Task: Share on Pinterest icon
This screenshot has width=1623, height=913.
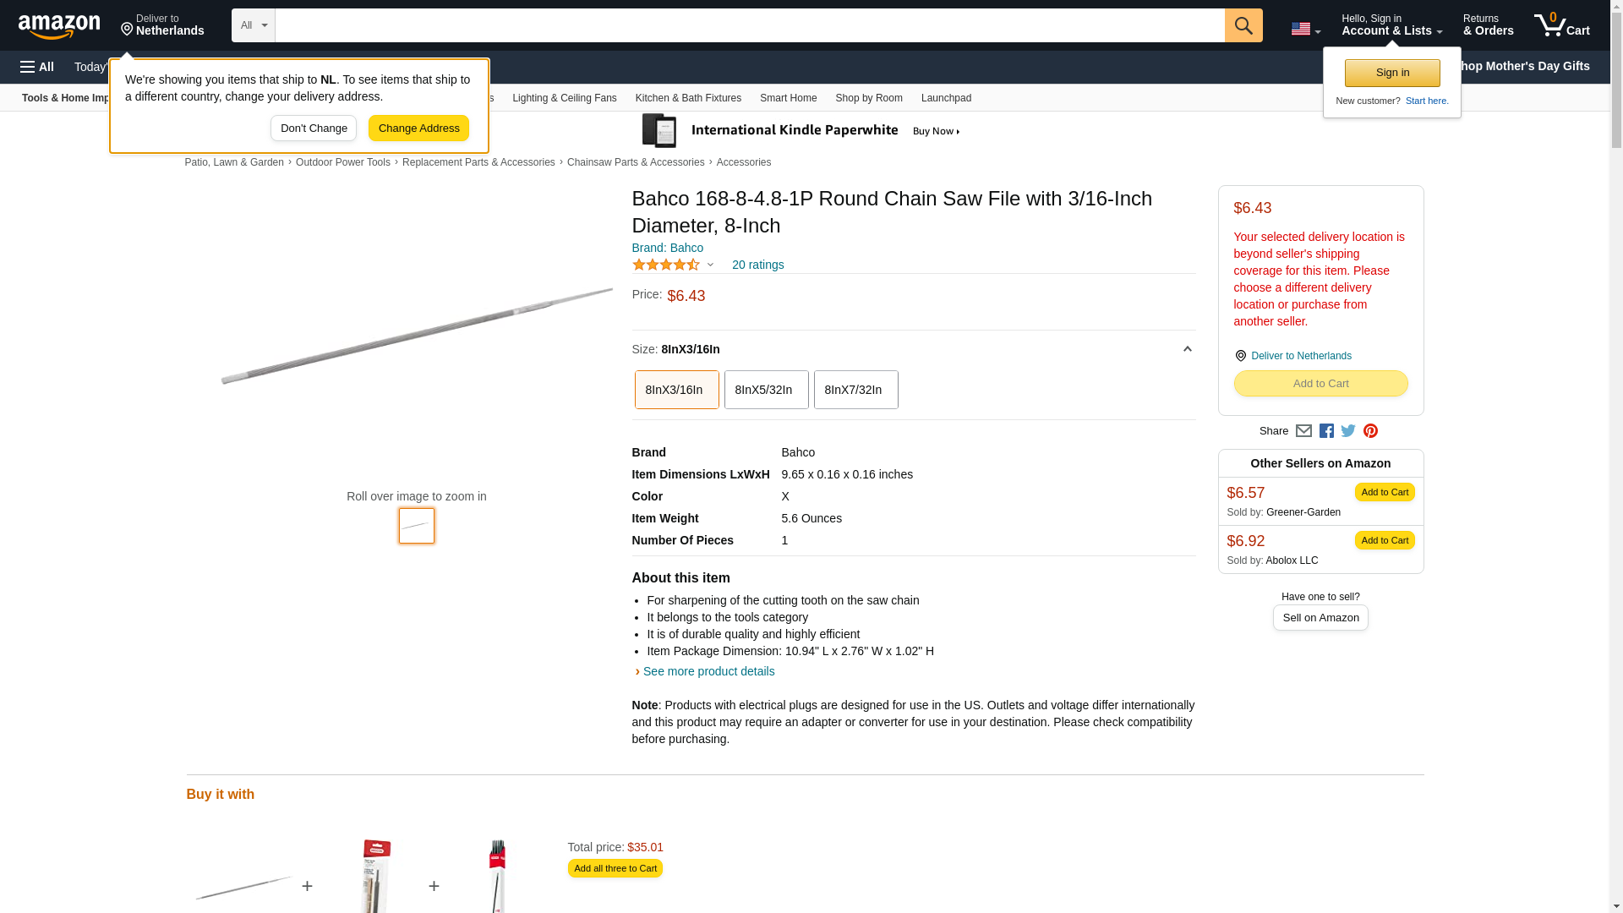Action: pos(1370,431)
